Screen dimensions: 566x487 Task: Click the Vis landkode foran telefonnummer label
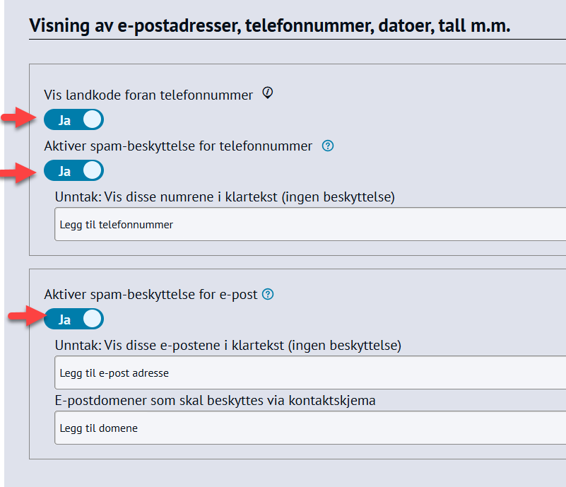point(148,95)
